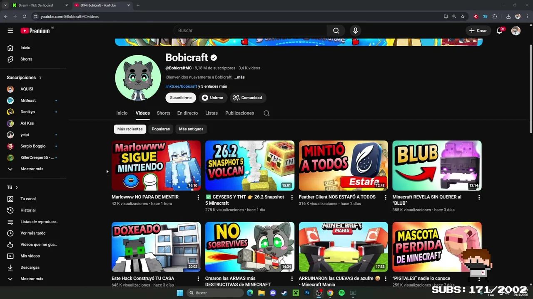The width and height of the screenshot is (533, 299).
Task: Bookmark this page with star icon
Action: [x=463, y=17]
